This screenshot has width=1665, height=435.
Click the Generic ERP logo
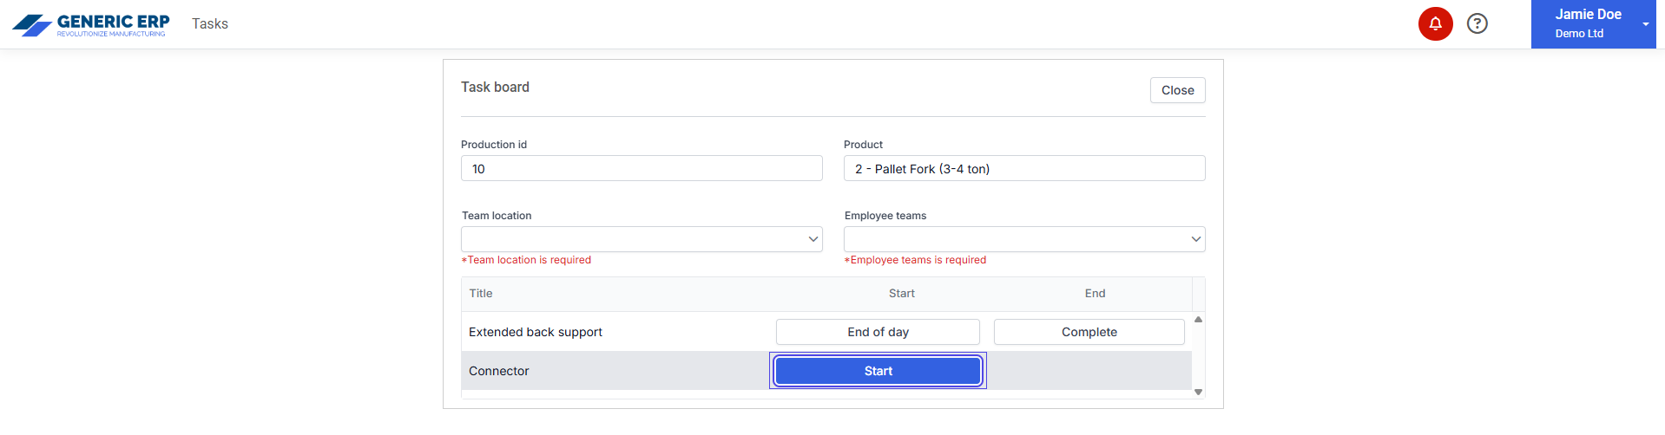(90, 24)
